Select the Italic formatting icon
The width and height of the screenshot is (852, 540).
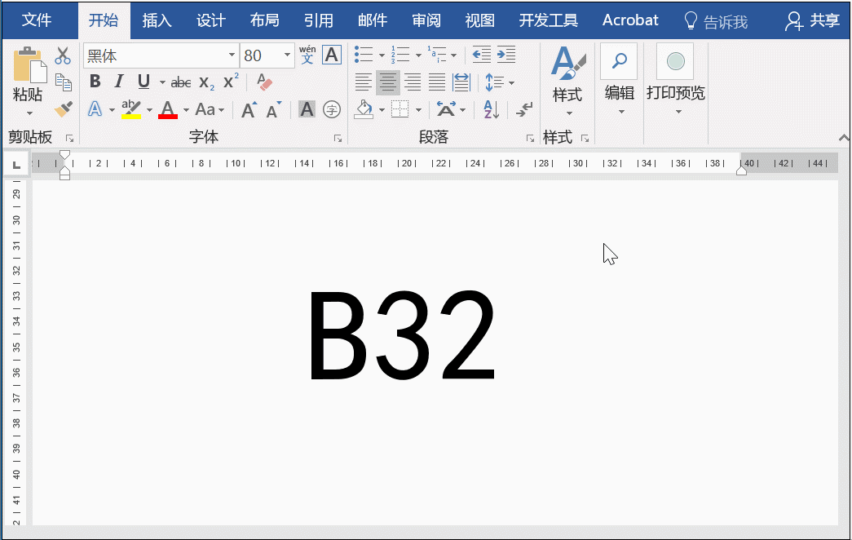coord(119,82)
